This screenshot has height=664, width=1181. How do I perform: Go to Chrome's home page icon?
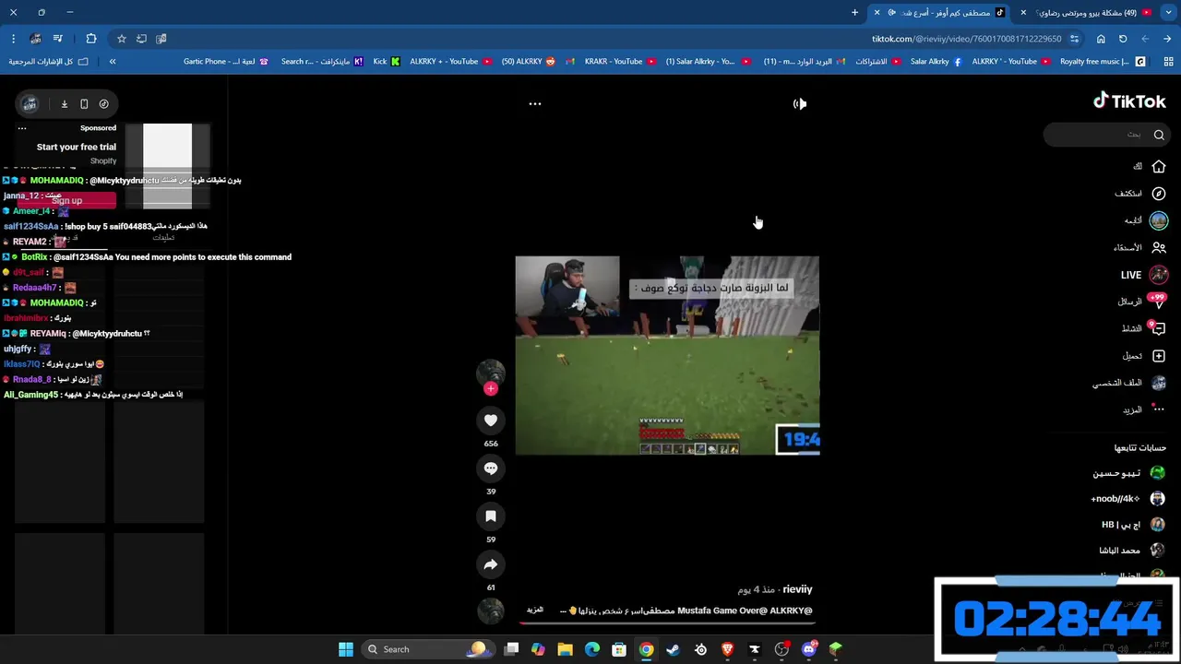pyautogui.click(x=1101, y=39)
